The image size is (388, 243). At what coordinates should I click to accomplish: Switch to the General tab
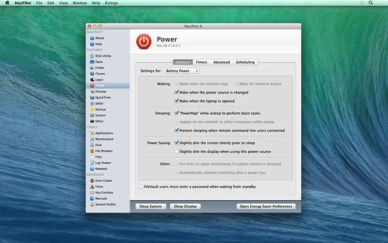tap(183, 62)
